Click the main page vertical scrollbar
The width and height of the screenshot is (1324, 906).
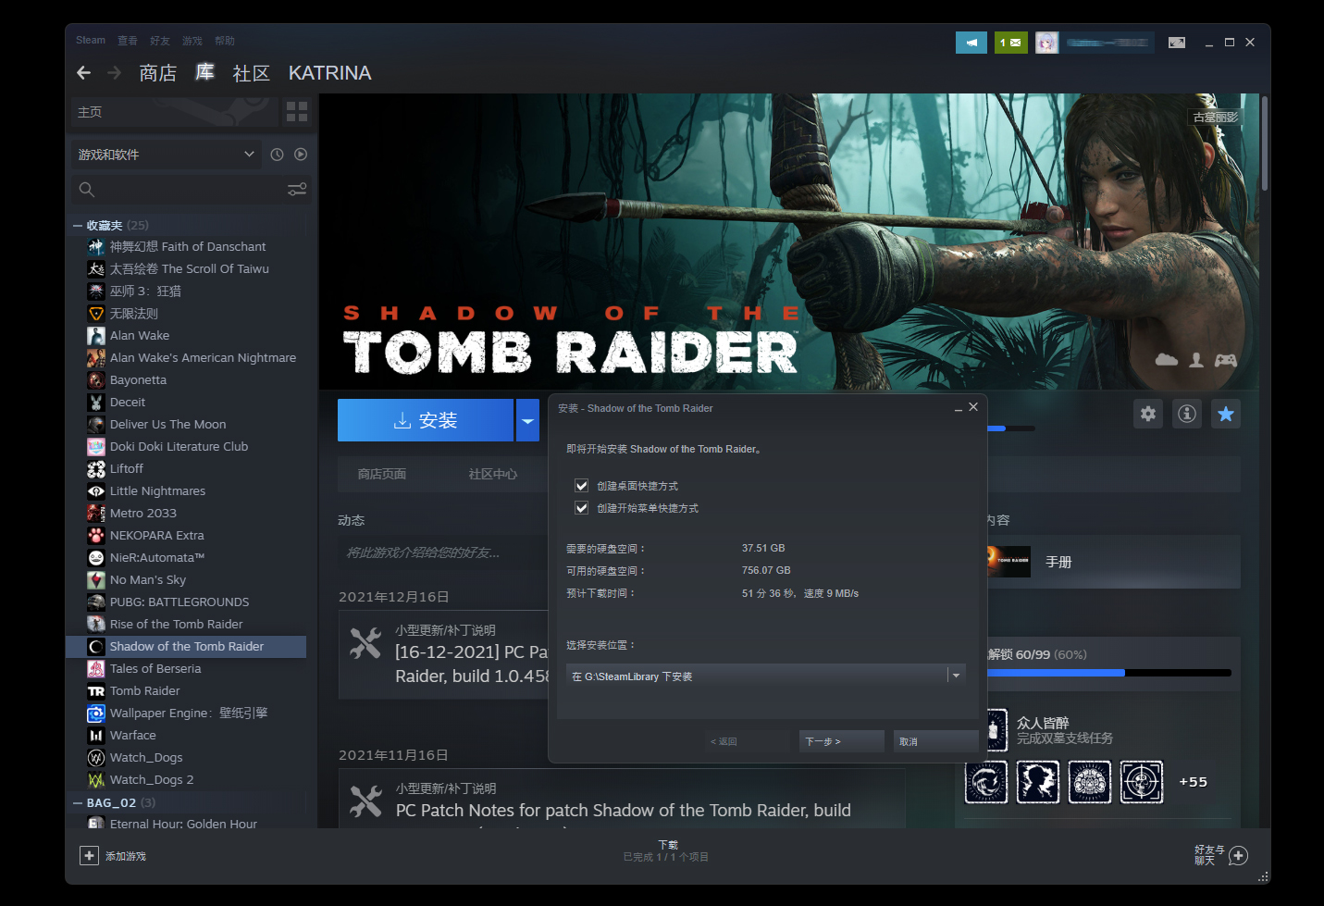point(1264,143)
